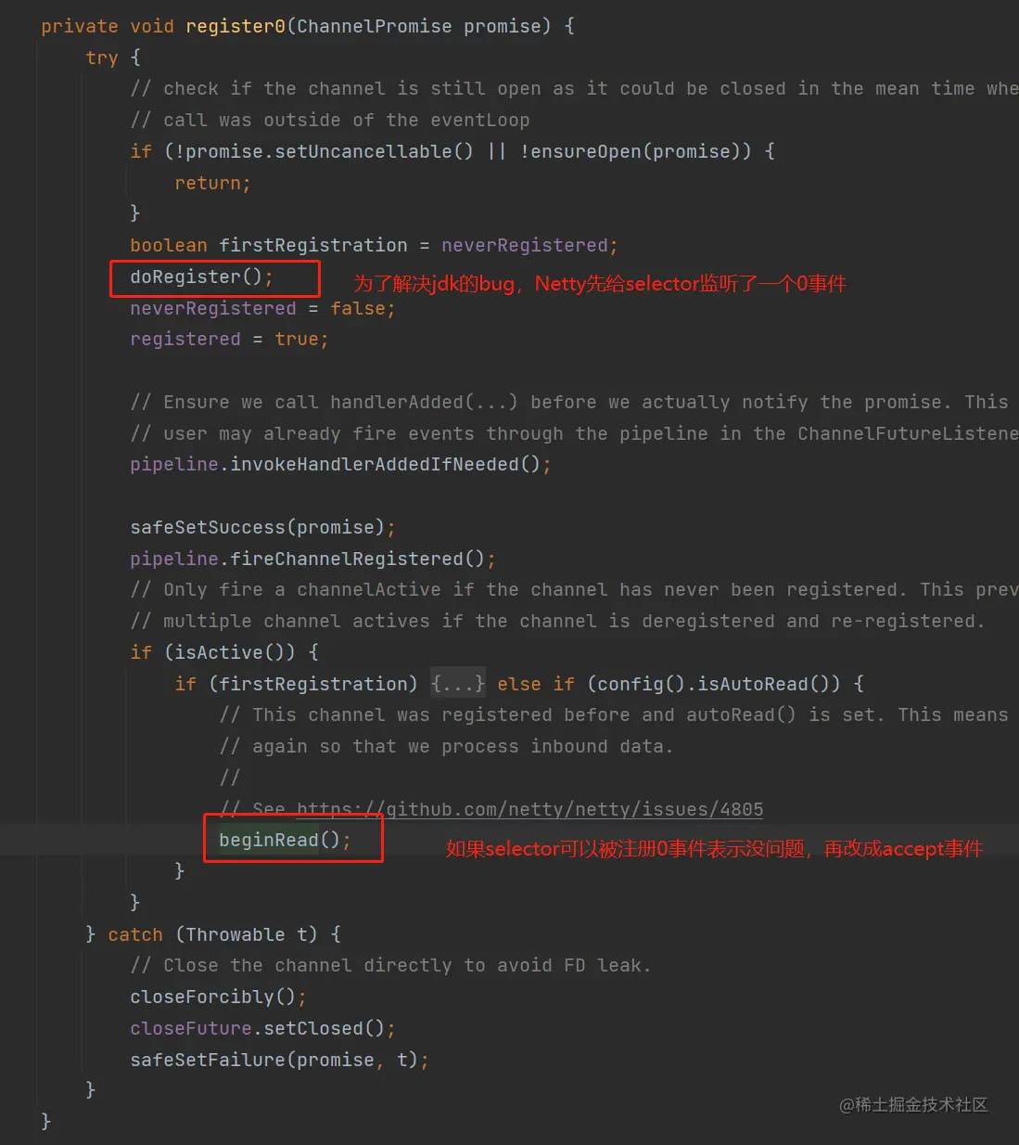The image size is (1019, 1145).
Task: Click config().isAutoRead() expression
Action: pyautogui.click(x=713, y=684)
